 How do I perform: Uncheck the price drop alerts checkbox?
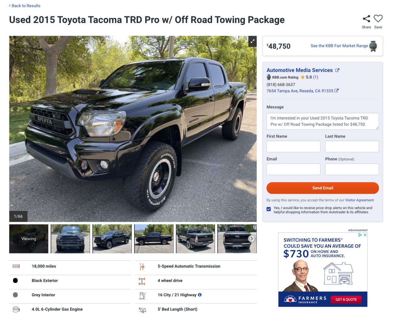[x=269, y=209]
